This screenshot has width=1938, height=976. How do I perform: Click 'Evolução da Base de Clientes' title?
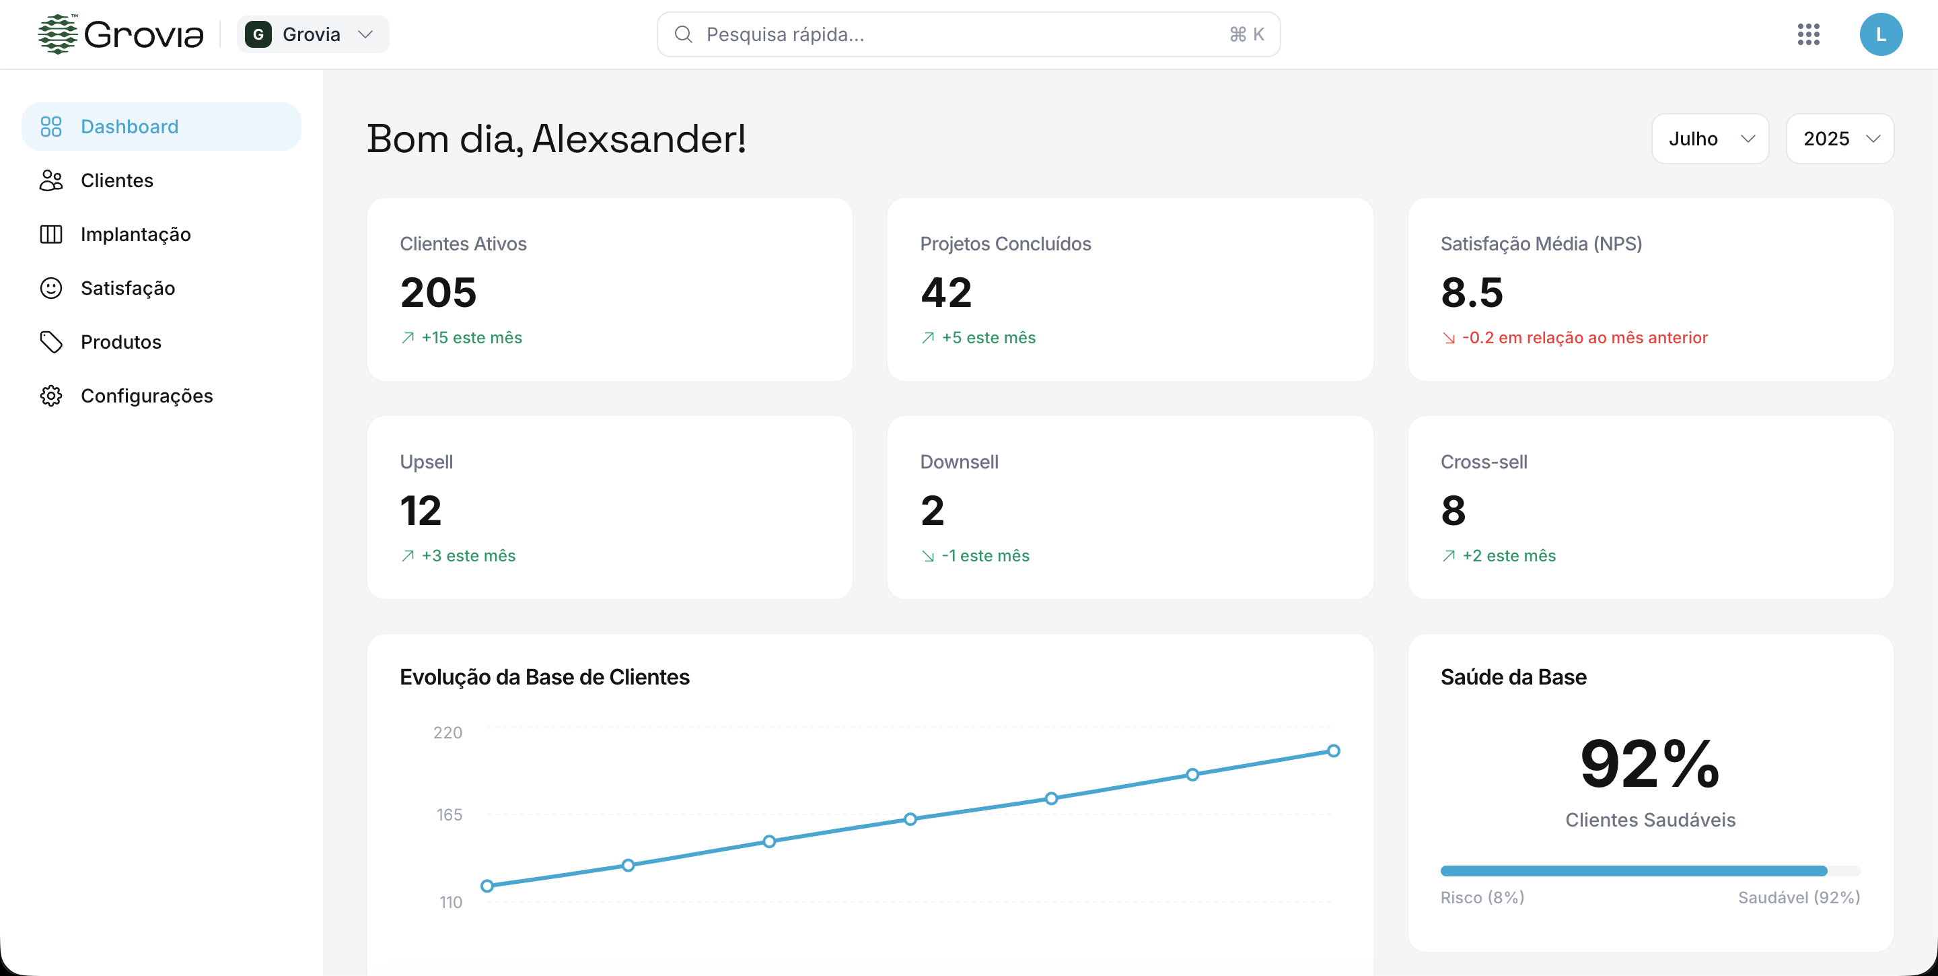pos(544,677)
